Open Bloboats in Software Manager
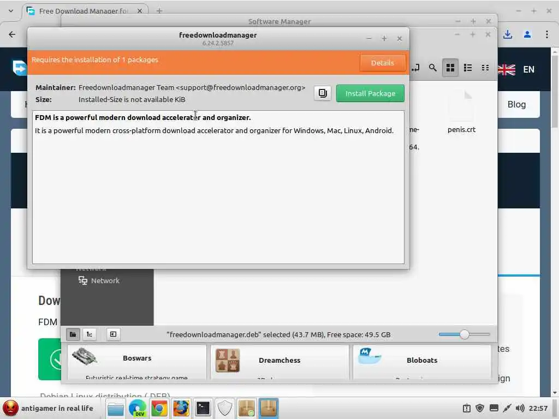 [422, 362]
